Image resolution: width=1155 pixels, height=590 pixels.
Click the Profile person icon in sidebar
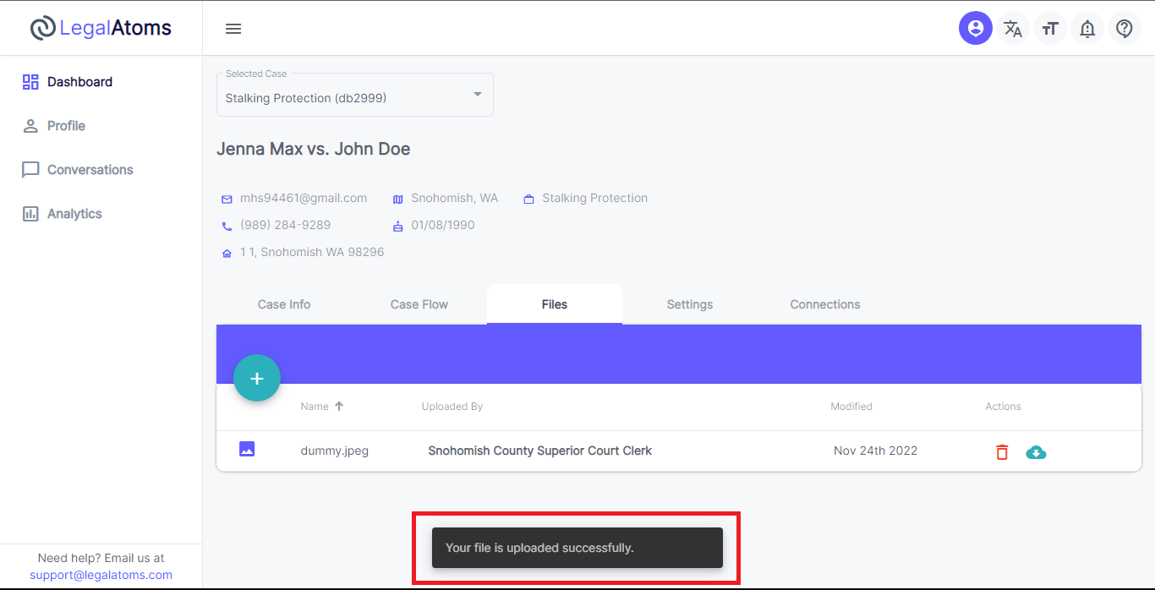coord(30,126)
